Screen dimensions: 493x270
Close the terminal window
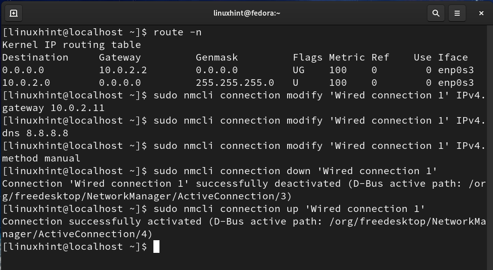tap(481, 13)
